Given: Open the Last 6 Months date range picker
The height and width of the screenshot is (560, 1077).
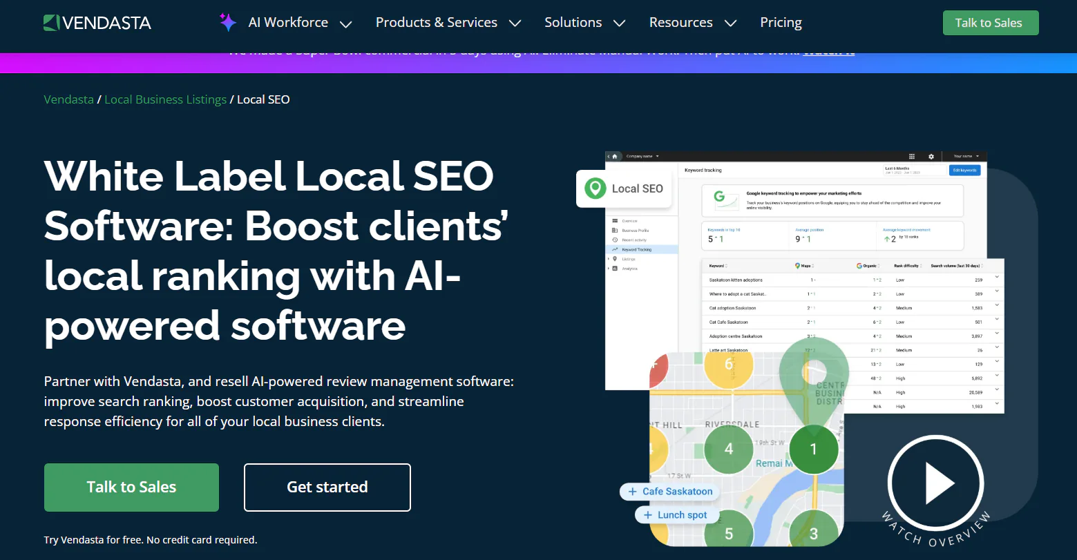Looking at the screenshot, I should [914, 170].
